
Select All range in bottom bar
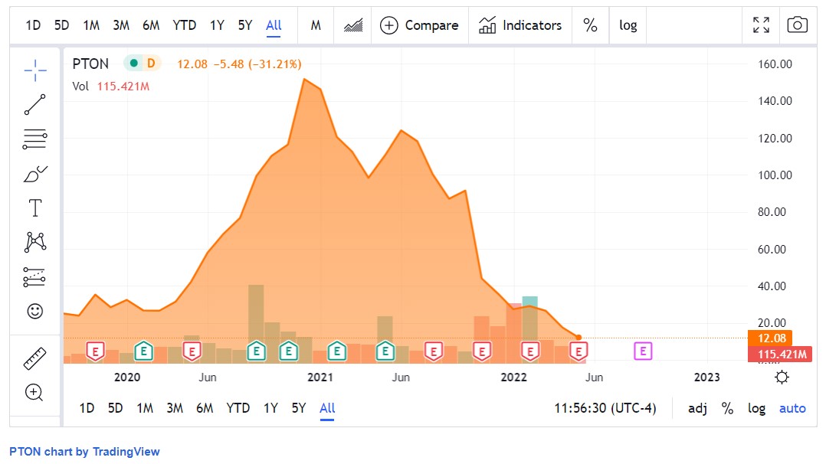327,408
